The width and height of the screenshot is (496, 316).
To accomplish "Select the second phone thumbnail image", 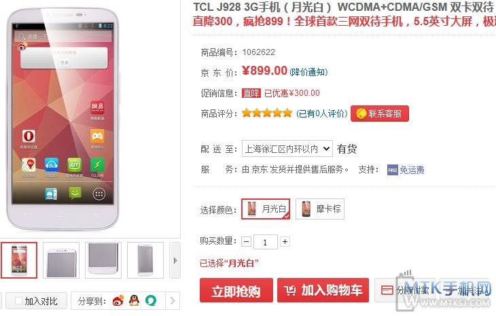I will point(61,260).
